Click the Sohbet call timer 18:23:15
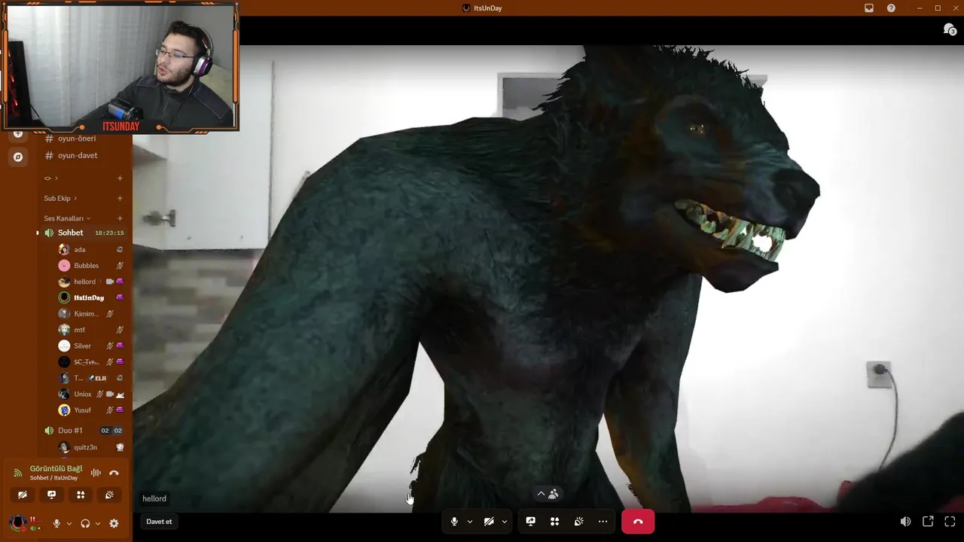 tap(109, 233)
